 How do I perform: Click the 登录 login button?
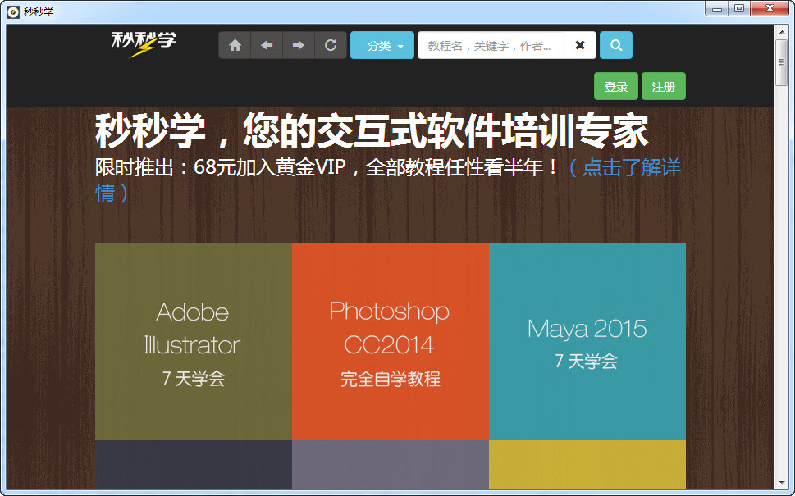point(616,87)
